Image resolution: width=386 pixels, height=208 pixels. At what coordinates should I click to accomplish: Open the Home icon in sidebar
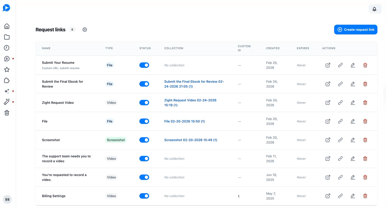(x=7, y=26)
